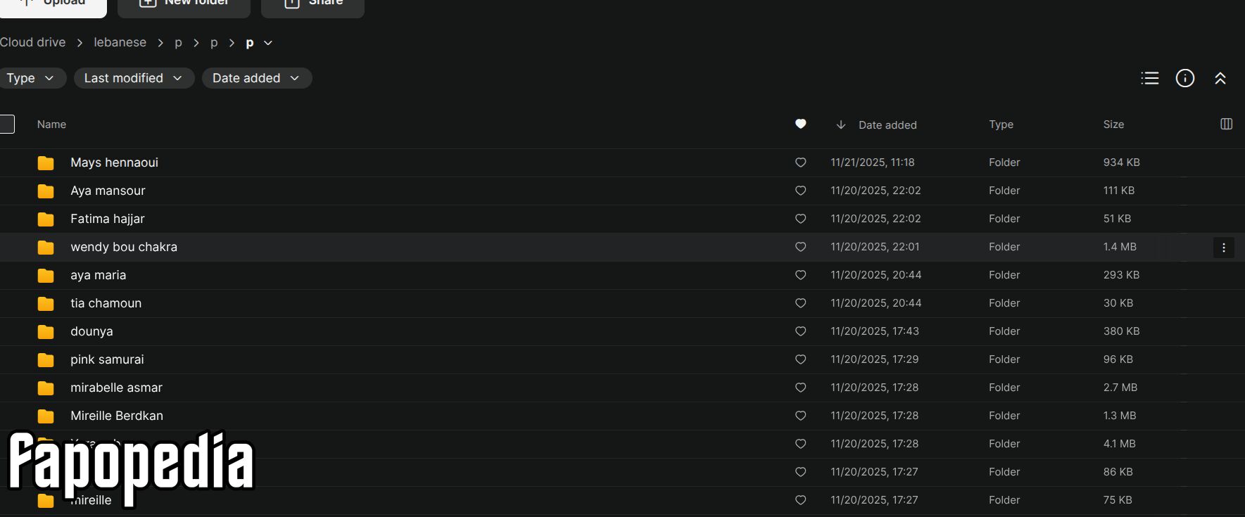Favorite the Aya mansour folder
Viewport: 1245px width, 517px height.
(x=800, y=191)
